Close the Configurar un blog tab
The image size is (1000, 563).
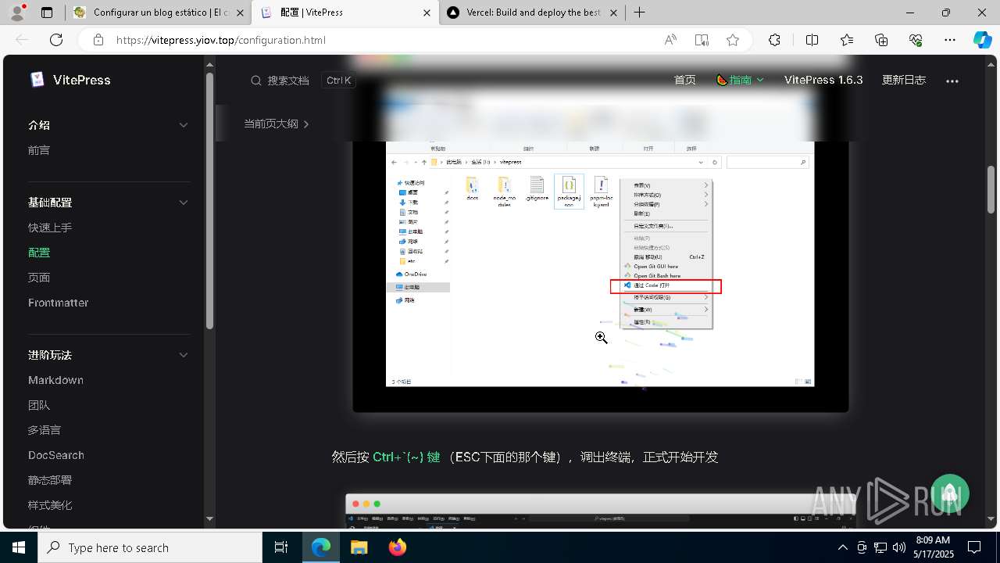239,13
